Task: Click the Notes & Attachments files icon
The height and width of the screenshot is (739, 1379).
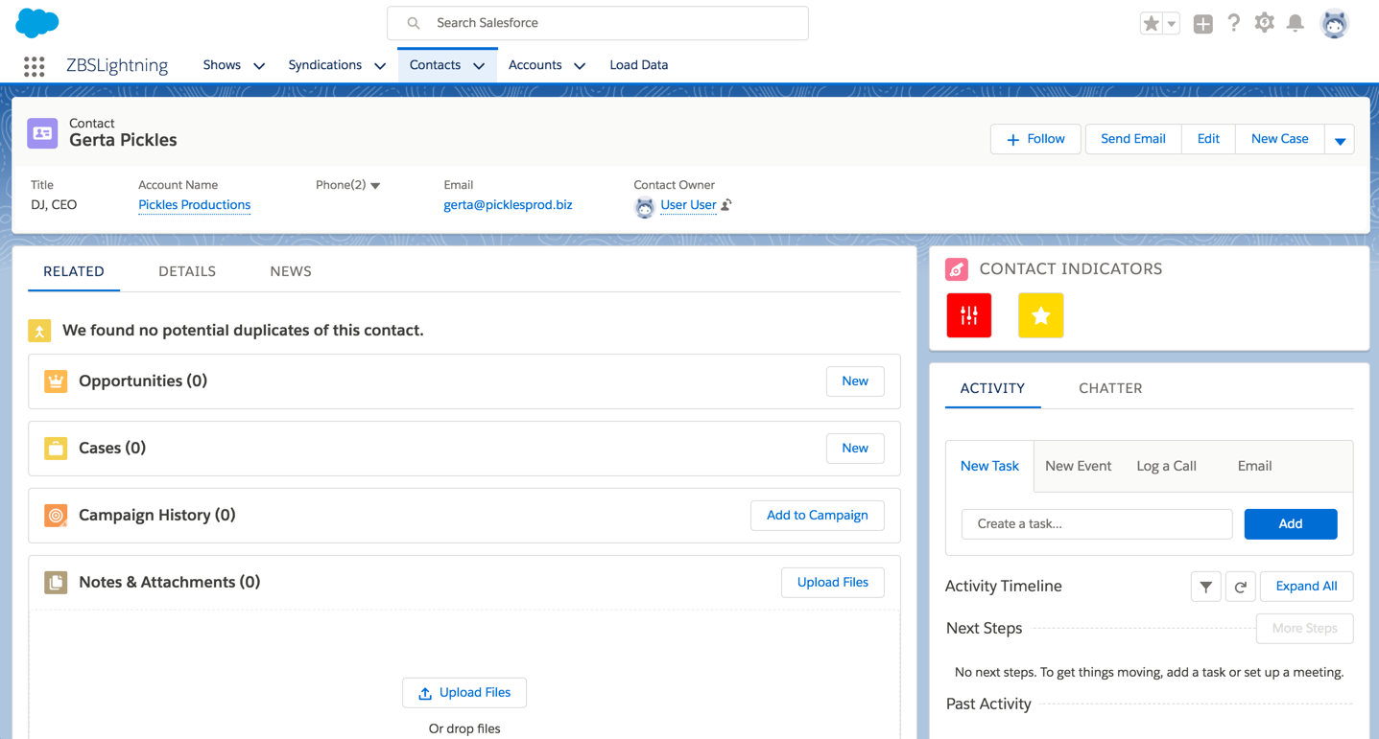Action: click(56, 583)
